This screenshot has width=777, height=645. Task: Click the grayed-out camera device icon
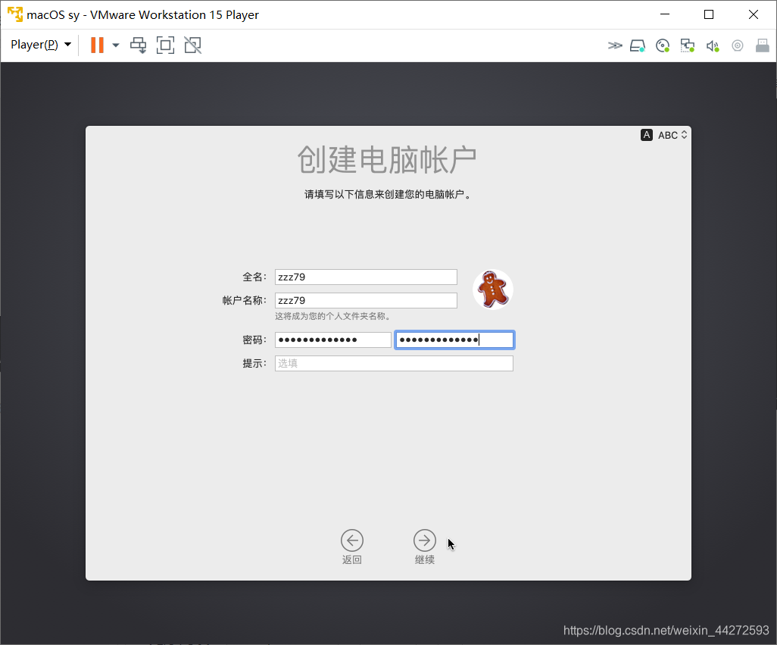[738, 45]
